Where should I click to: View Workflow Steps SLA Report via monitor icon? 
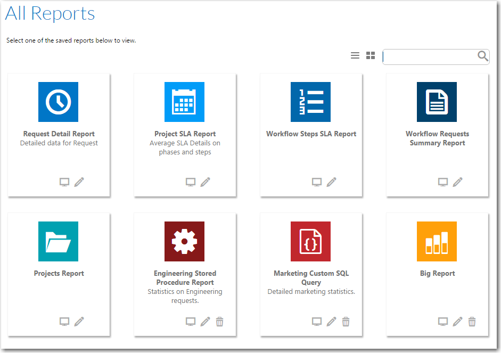point(317,182)
